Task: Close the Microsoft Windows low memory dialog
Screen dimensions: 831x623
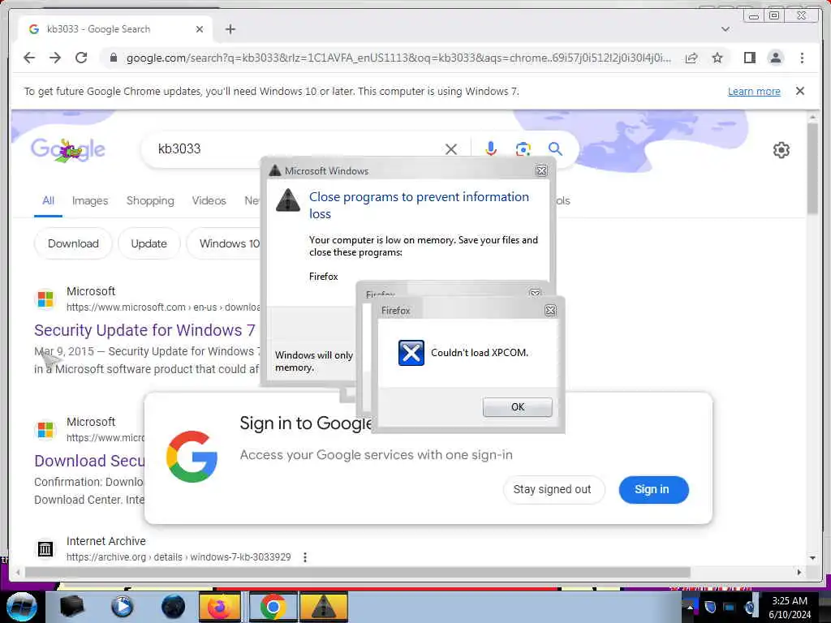Action: (x=541, y=170)
